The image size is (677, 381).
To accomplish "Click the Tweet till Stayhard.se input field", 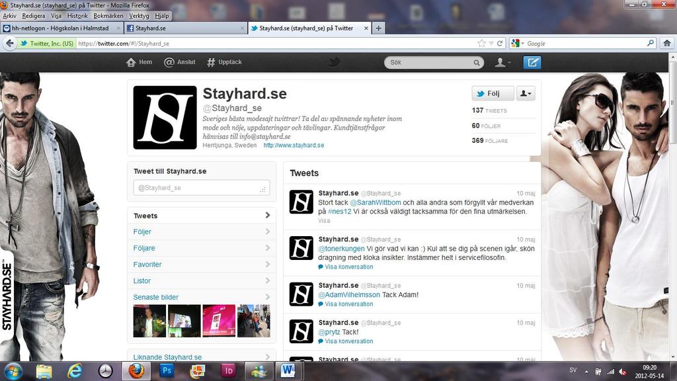I will 202,188.
